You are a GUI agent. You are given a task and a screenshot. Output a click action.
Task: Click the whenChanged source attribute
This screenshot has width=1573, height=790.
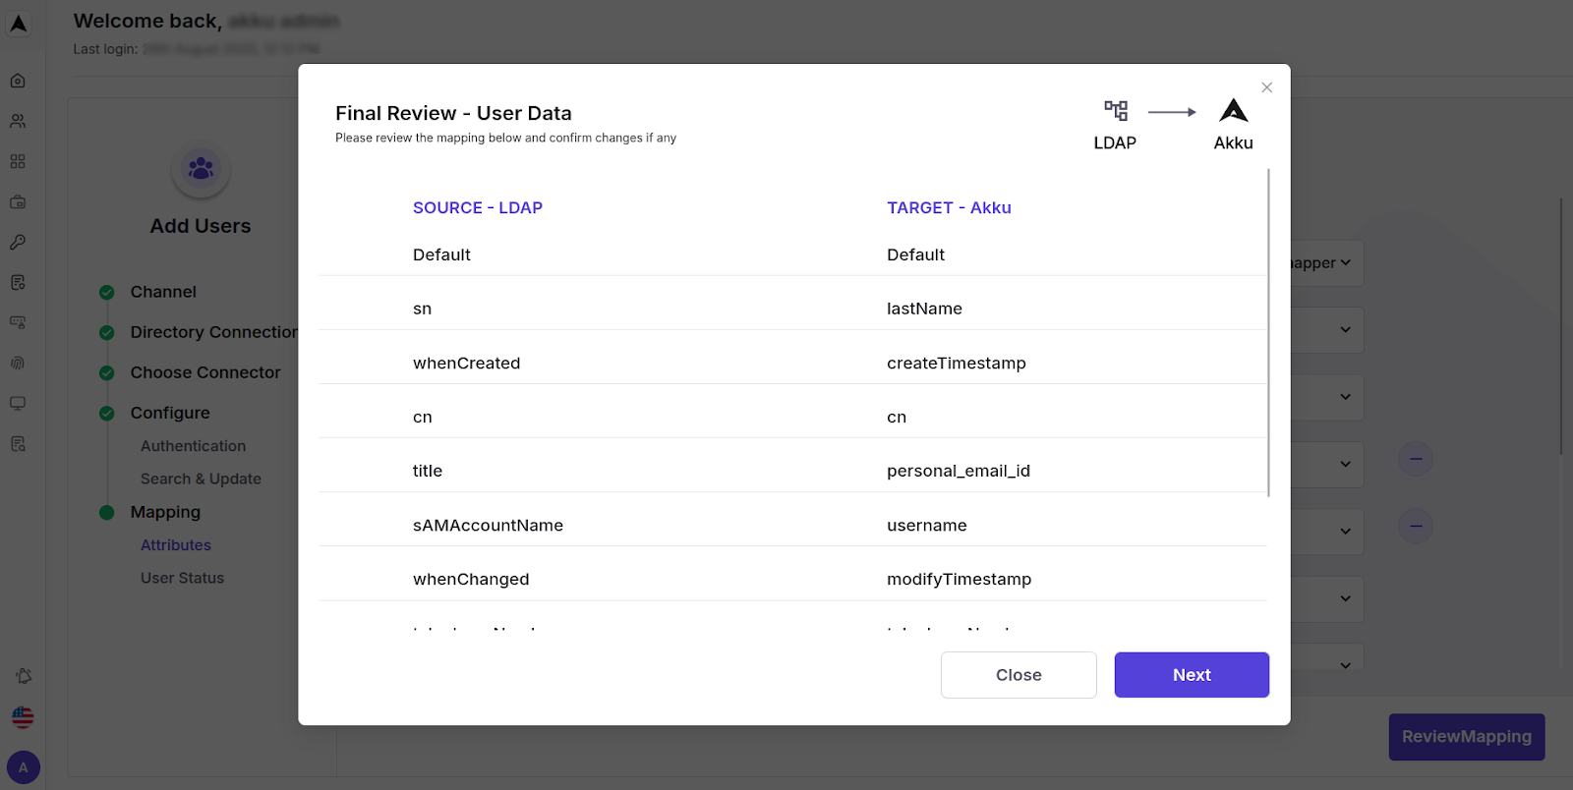click(x=471, y=579)
